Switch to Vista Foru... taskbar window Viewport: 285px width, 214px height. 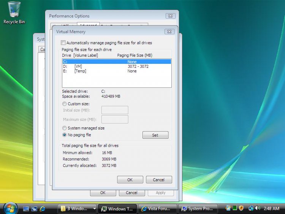[157, 209]
